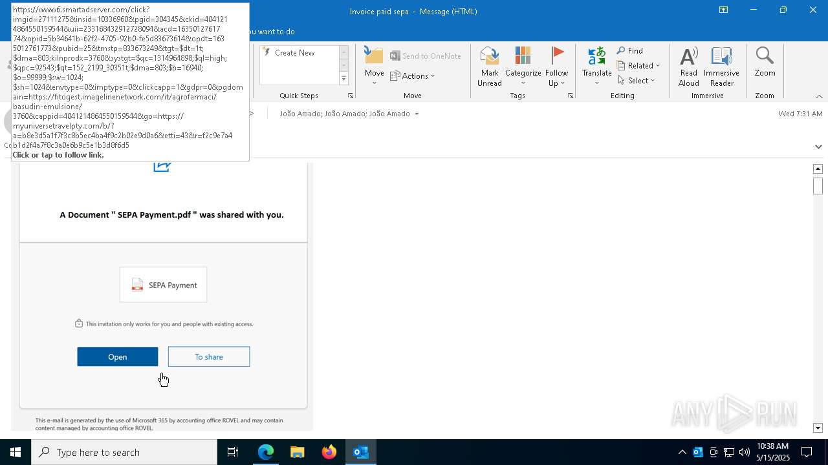Open Task View on taskbar
Viewport: 828px width, 465px height.
233,452
